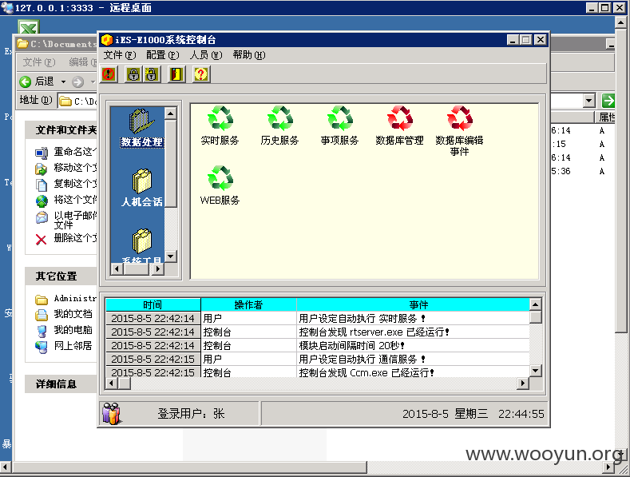This screenshot has height=477, width=630.
Task: Click Explorer address field showing C:\D
Action: point(78,101)
